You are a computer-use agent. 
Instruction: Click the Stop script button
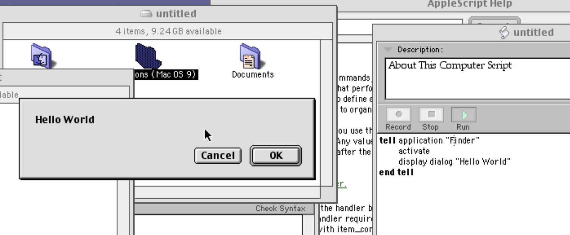[431, 115]
